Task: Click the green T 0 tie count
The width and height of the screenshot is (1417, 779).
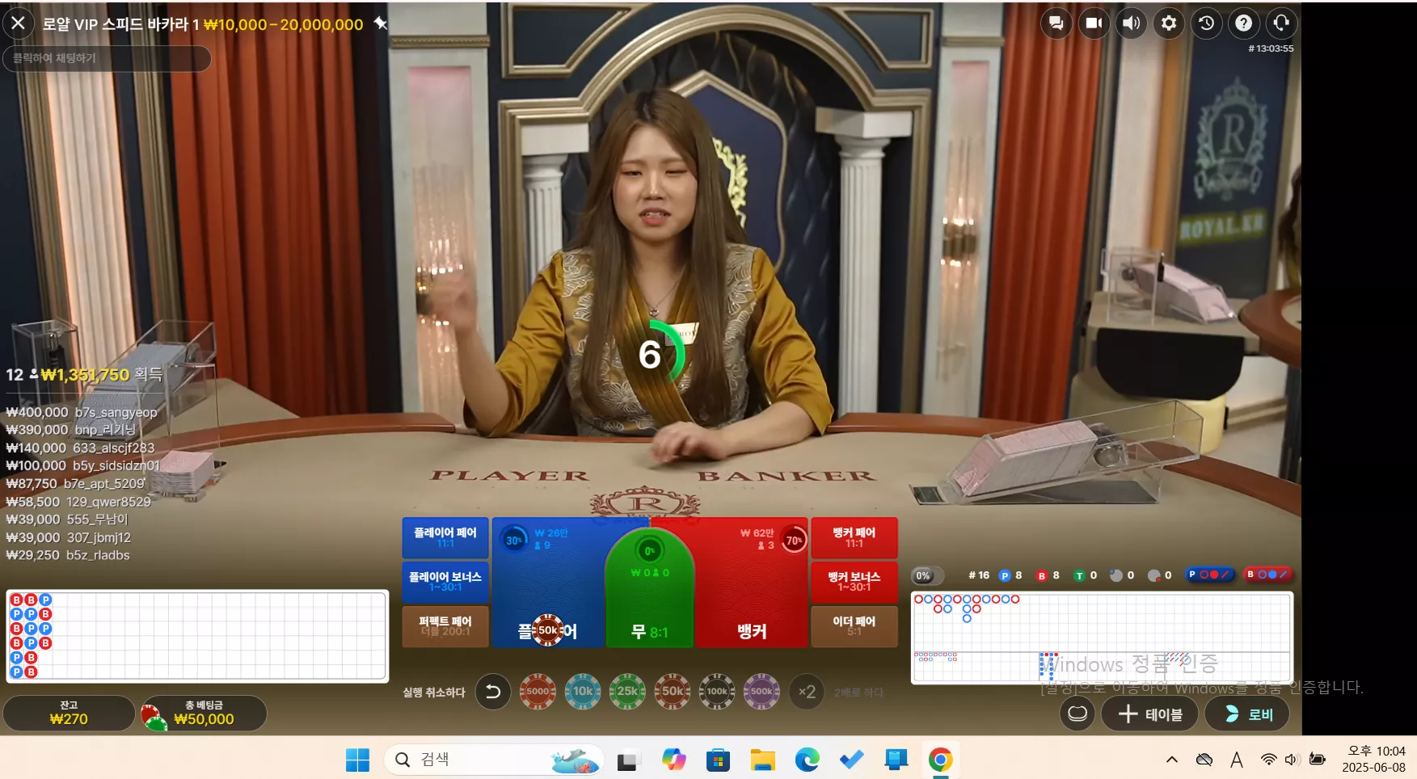Action: point(1086,575)
